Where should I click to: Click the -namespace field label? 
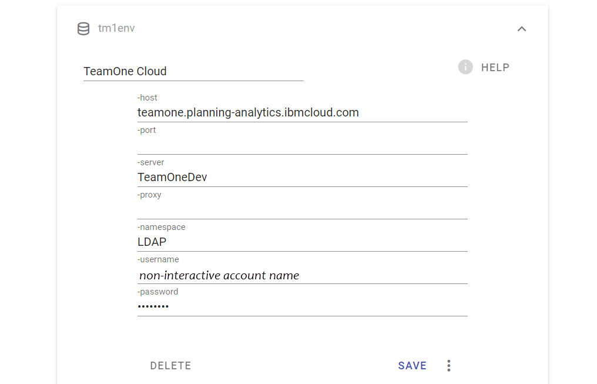(162, 227)
